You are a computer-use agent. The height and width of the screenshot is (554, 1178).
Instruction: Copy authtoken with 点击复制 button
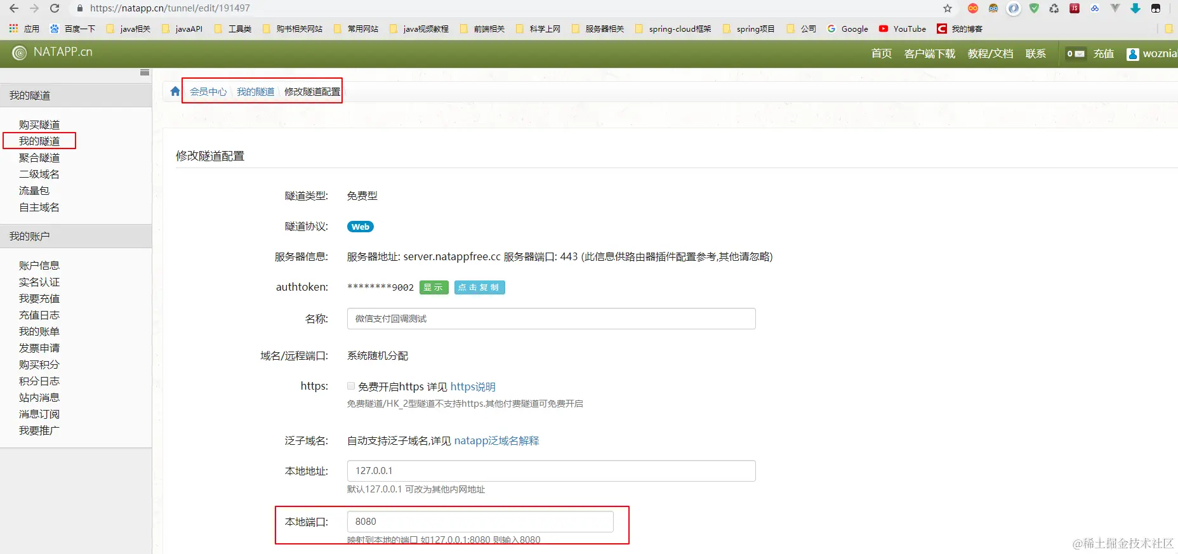(479, 287)
